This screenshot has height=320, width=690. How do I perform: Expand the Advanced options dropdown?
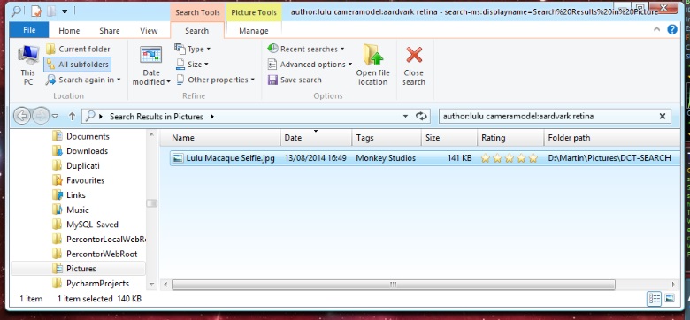[x=310, y=65]
